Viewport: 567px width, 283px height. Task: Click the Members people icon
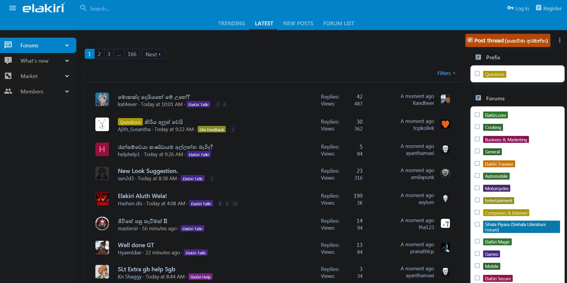8,91
